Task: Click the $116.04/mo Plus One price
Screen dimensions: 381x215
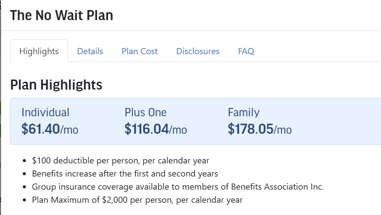Action: point(156,129)
